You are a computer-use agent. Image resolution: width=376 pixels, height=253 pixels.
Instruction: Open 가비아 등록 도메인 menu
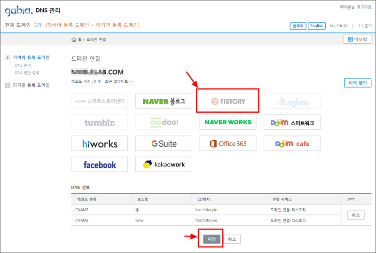pyautogui.click(x=31, y=57)
